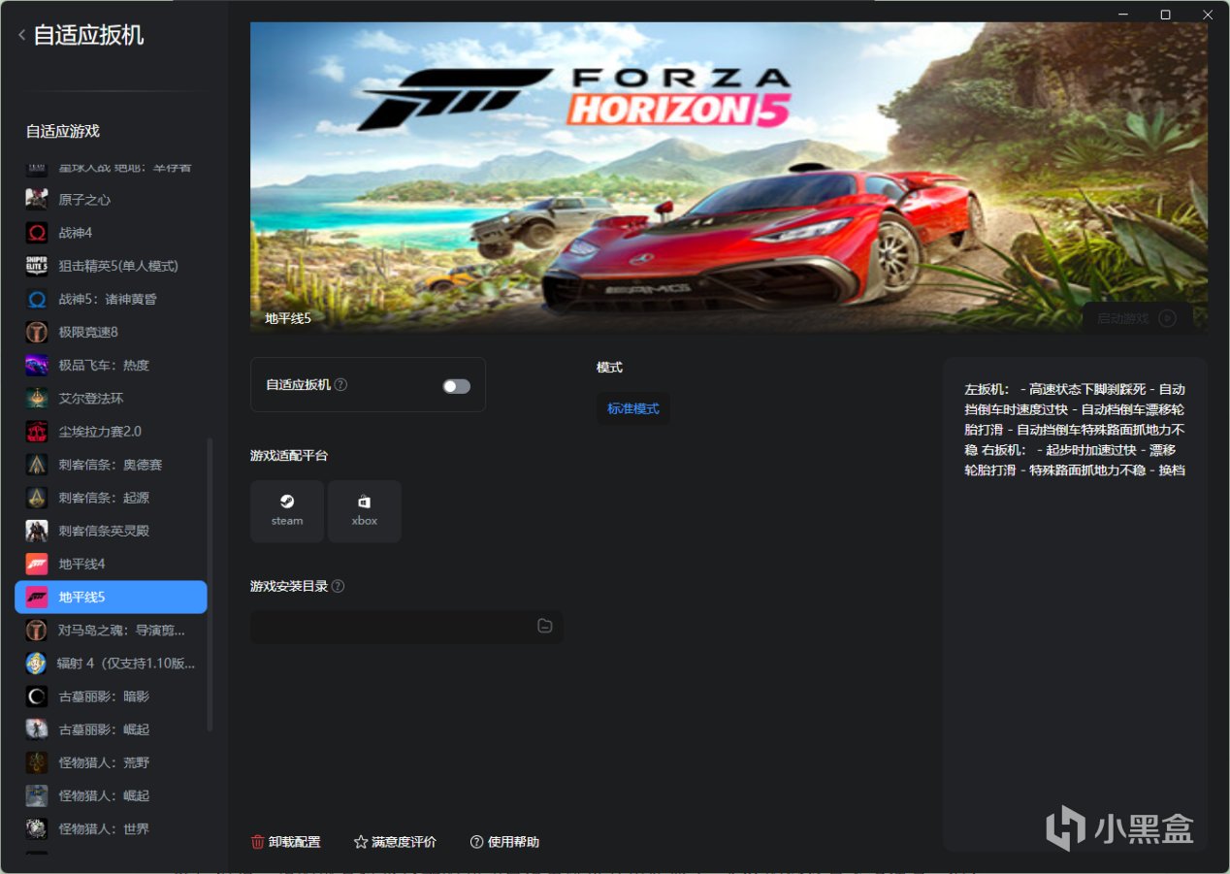The width and height of the screenshot is (1230, 874).
Task: Click the 卸载配置 trash link
Action: coord(285,842)
